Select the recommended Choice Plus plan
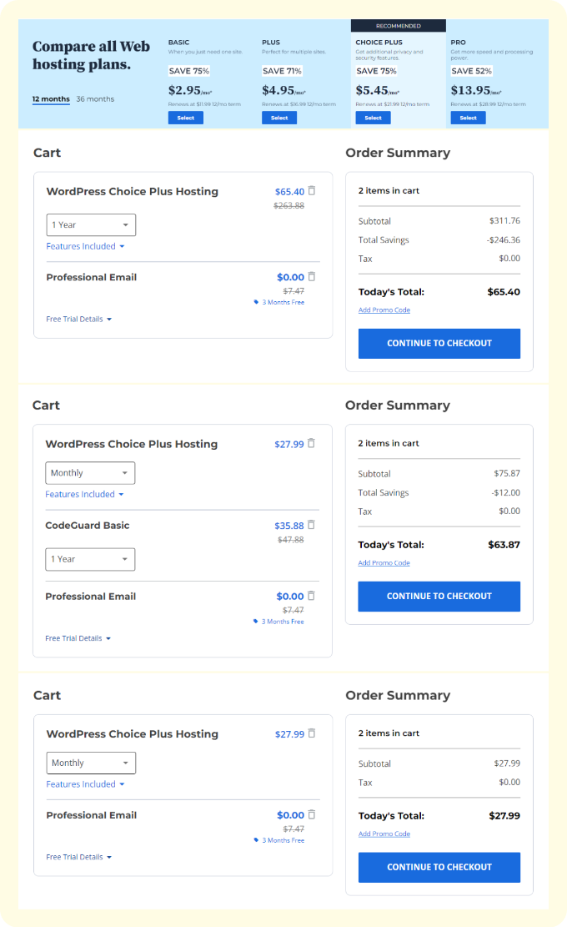Viewport: 567px width, 927px height. pos(373,118)
